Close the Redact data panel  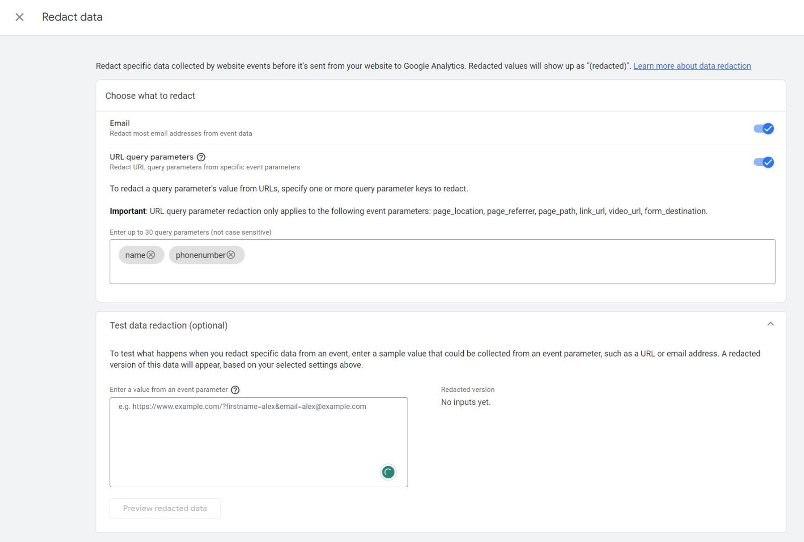pyautogui.click(x=19, y=17)
